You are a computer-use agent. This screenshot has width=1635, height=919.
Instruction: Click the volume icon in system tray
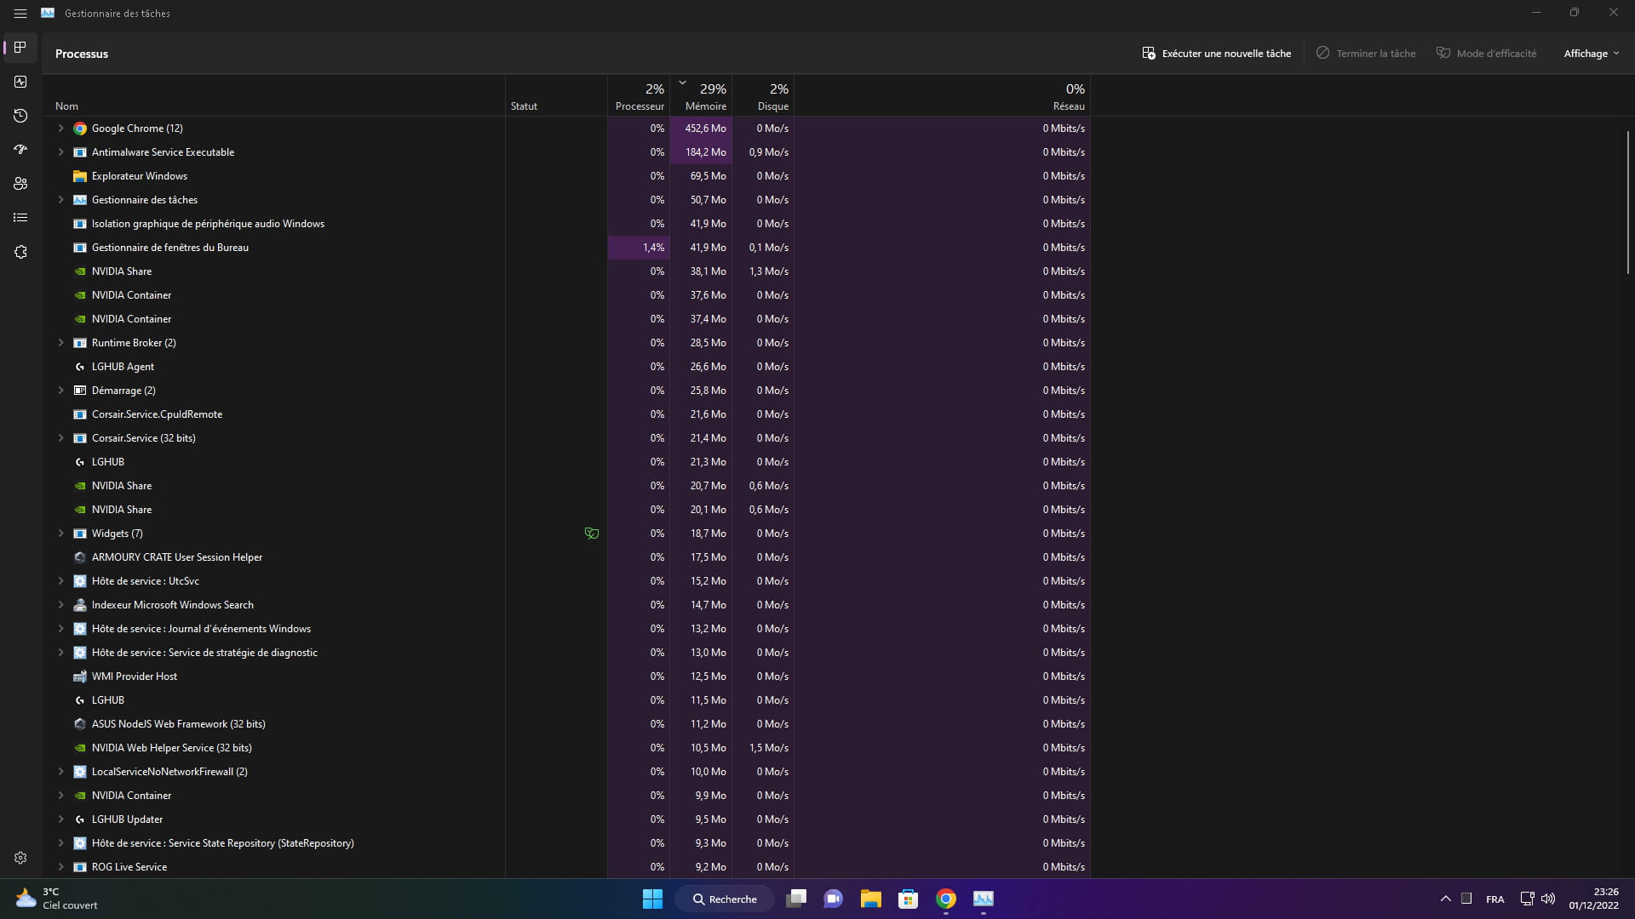(x=1548, y=899)
